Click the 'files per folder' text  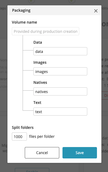pos(42,136)
